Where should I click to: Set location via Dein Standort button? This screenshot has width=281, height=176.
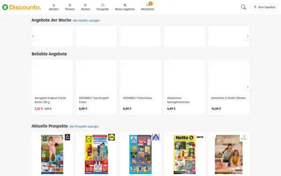(265, 7)
